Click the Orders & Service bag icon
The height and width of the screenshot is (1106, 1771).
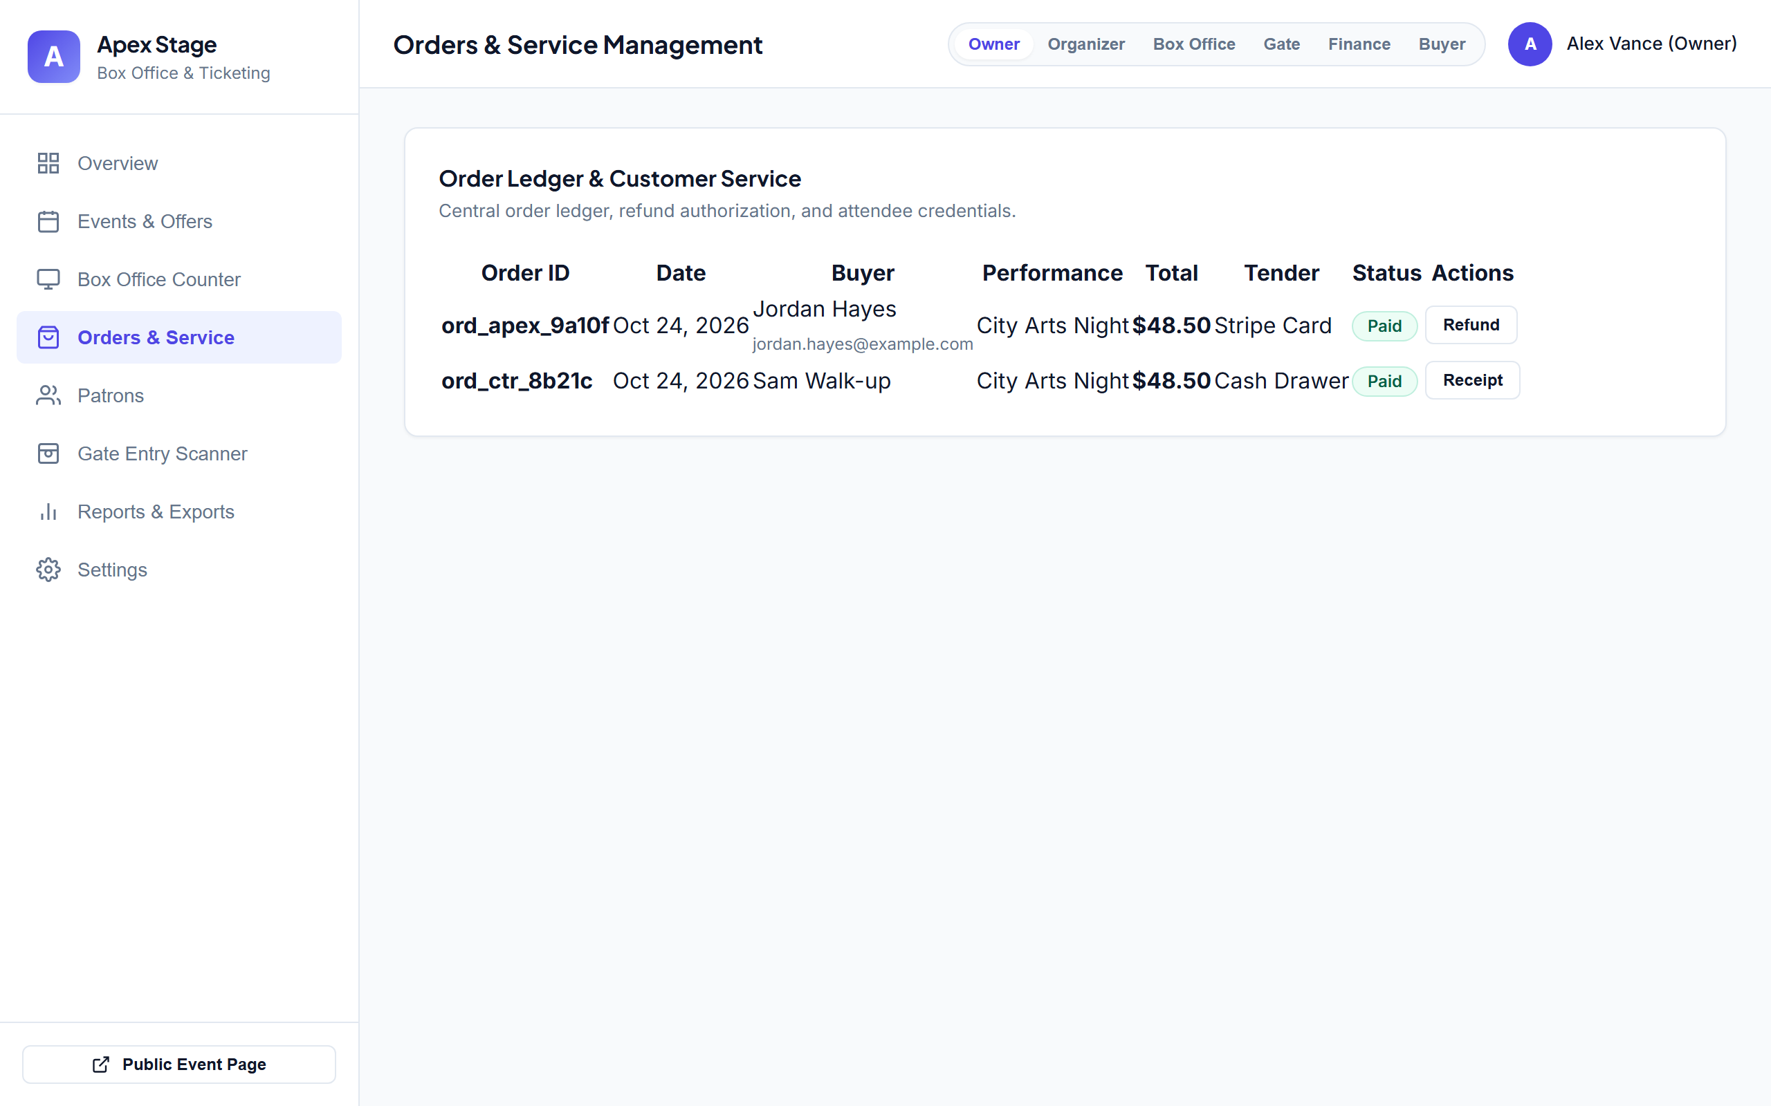[48, 337]
